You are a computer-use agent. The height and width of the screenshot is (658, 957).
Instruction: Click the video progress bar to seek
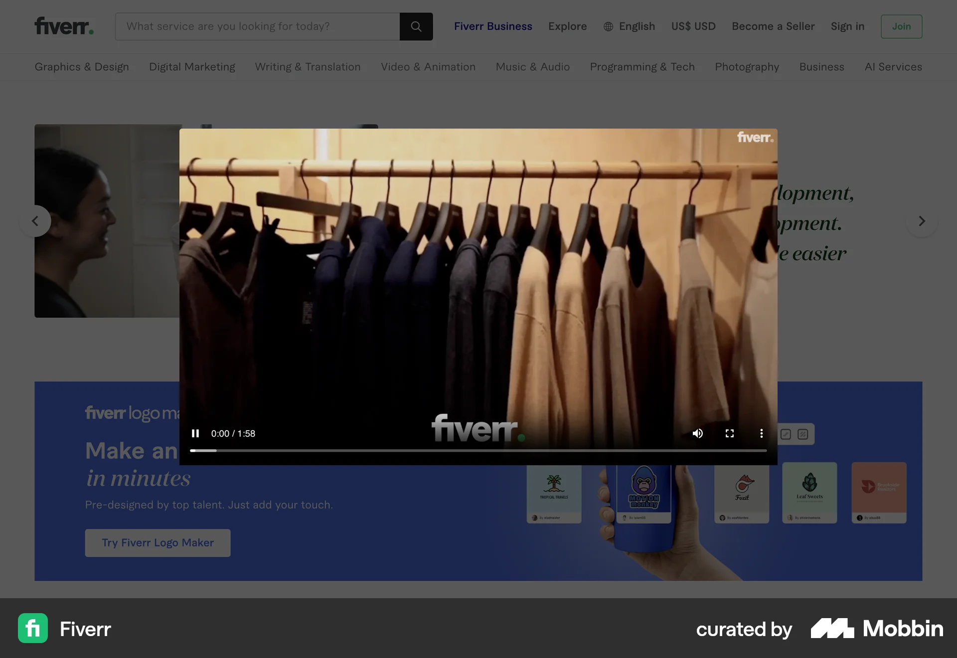coord(478,450)
